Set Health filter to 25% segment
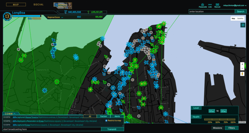Image resolution: width=249 pixels, height=133 pixels. pos(208,119)
